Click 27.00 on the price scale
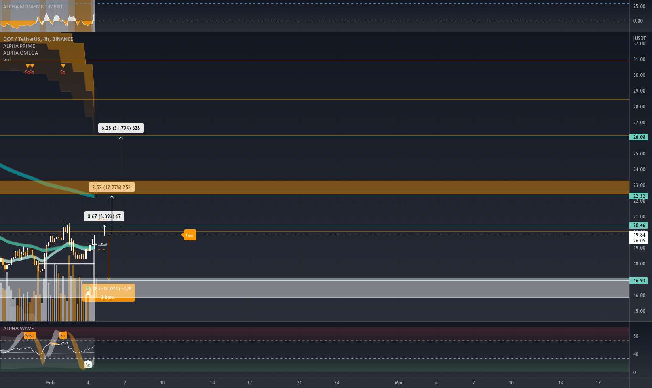 click(x=639, y=123)
